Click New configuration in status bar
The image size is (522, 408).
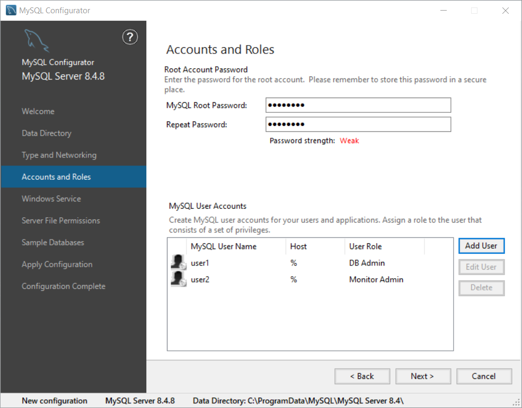pyautogui.click(x=55, y=401)
